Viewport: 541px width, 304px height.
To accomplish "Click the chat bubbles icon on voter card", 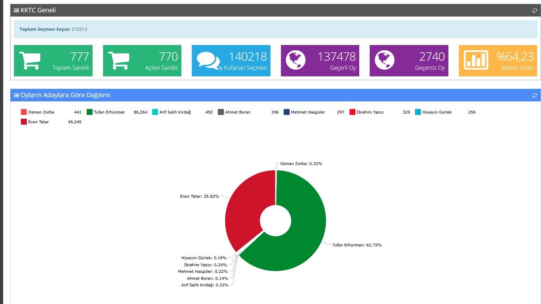I will tap(207, 61).
